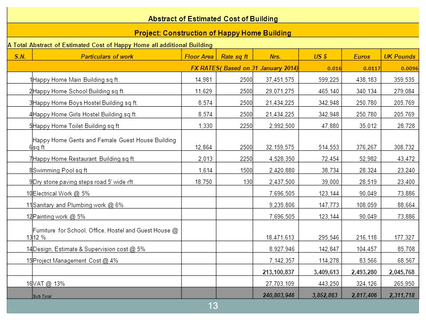Click 'Happy Home Restaurant Building sq ft.' label
426x320 pixels.
pyautogui.click(x=84, y=159)
